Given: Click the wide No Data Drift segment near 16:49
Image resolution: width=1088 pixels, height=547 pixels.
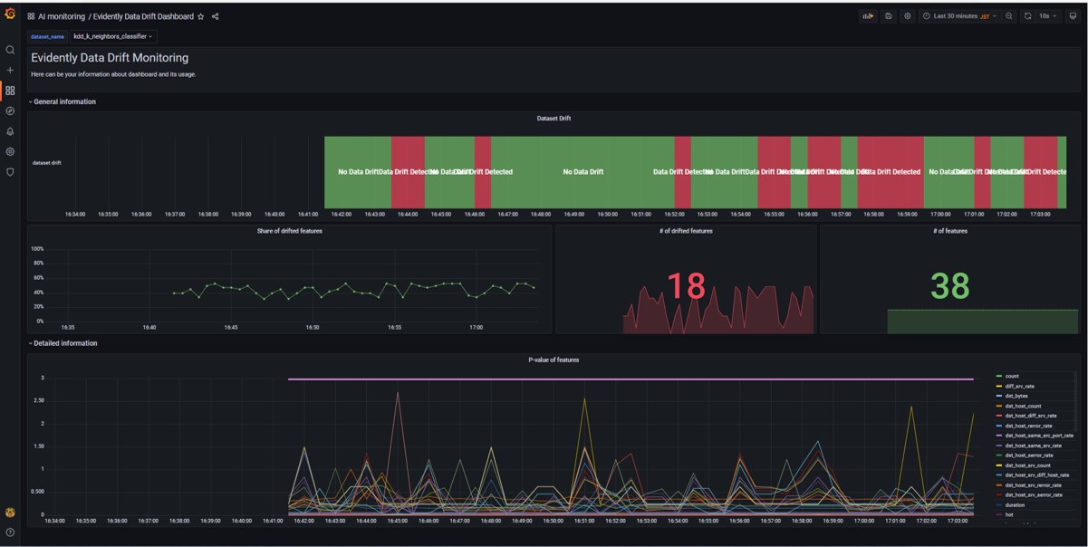Looking at the screenshot, I should click(x=583, y=172).
